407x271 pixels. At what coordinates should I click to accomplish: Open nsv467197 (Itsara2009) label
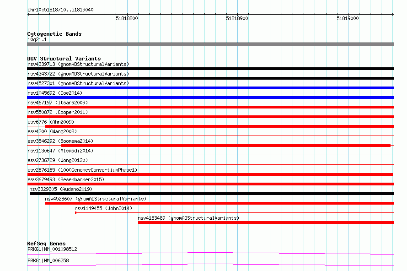[58, 103]
